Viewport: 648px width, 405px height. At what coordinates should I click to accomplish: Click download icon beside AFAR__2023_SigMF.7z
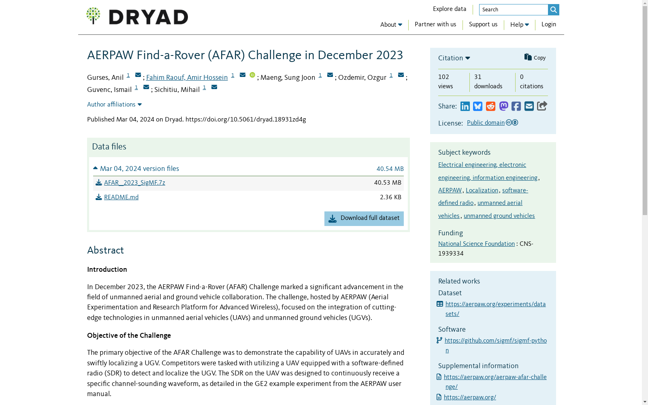click(x=98, y=183)
